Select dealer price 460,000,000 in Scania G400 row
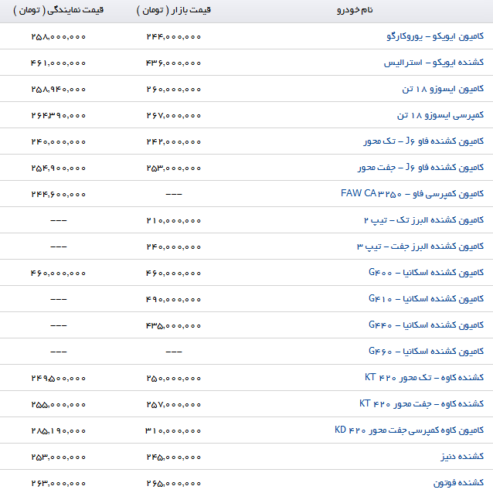Image resolution: width=493 pixels, height=493 pixels. (x=59, y=273)
